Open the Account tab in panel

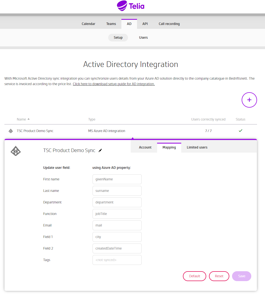(x=145, y=147)
